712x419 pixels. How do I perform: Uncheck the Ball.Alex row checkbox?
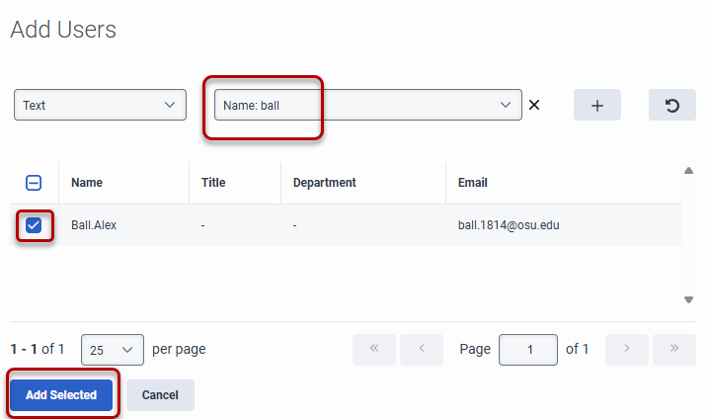pos(34,225)
